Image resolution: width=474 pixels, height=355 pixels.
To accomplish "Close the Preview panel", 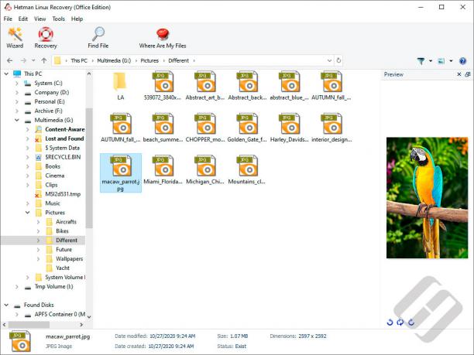I will pos(459,74).
